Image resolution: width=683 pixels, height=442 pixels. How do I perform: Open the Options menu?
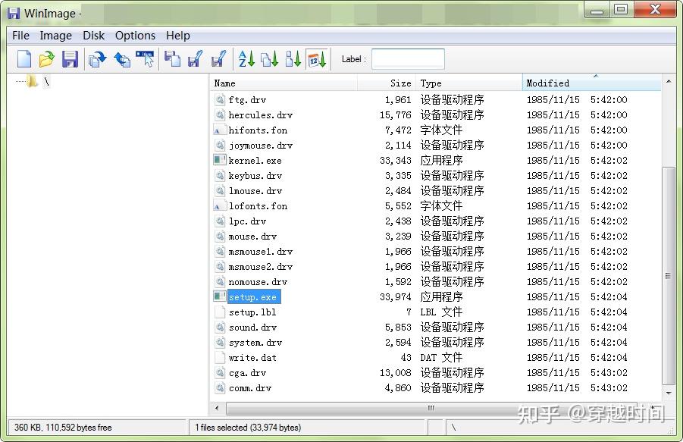(x=135, y=35)
